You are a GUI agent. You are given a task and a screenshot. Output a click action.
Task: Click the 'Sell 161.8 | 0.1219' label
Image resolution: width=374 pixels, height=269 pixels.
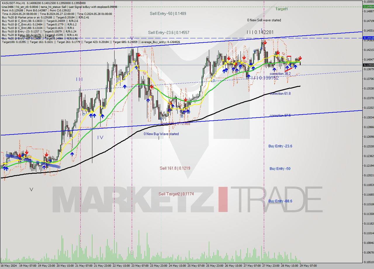pyautogui.click(x=175, y=168)
